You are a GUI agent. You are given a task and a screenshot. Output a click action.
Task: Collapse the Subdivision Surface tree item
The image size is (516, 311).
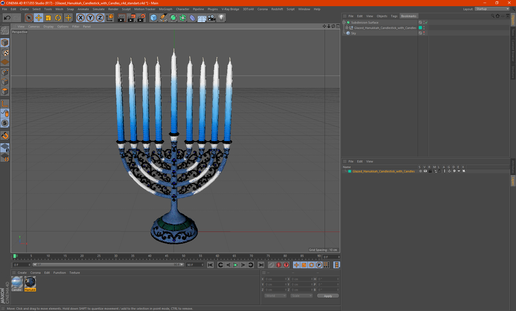click(x=344, y=23)
